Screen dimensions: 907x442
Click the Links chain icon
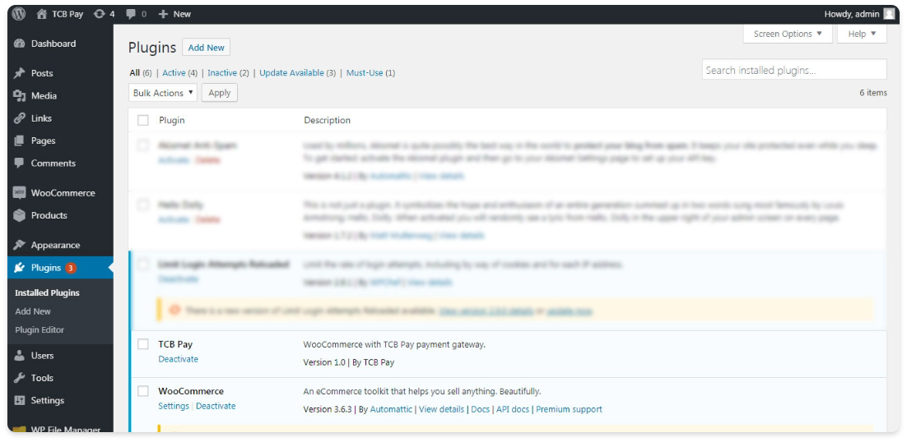20,118
